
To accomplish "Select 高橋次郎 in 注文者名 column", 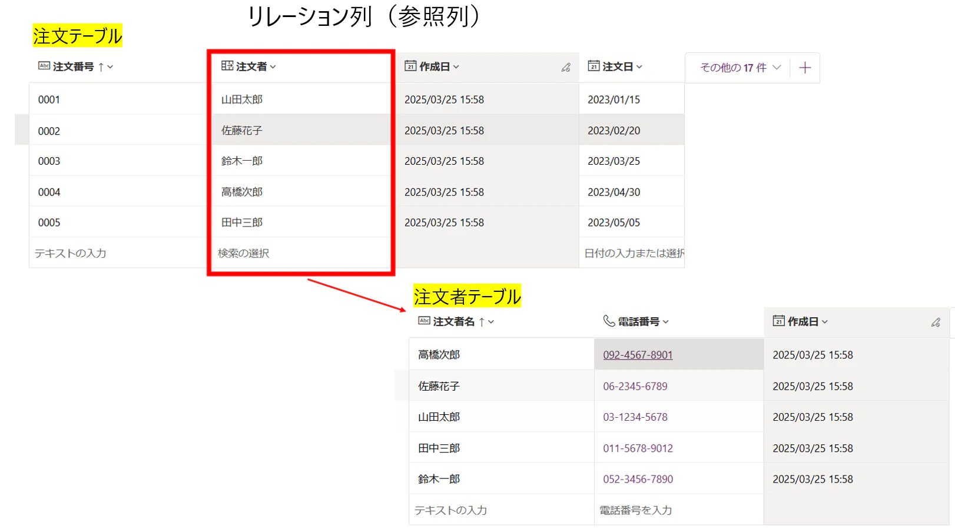I will click(x=502, y=355).
